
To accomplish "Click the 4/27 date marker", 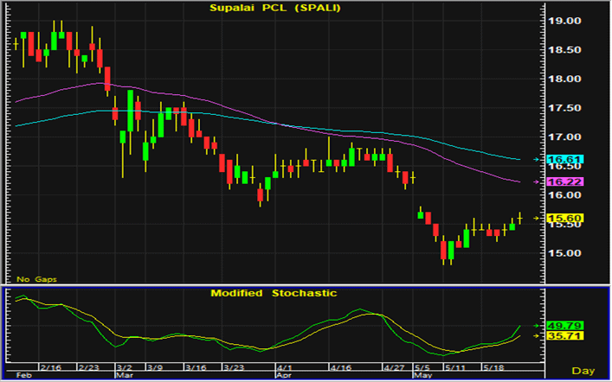I will pos(395,367).
